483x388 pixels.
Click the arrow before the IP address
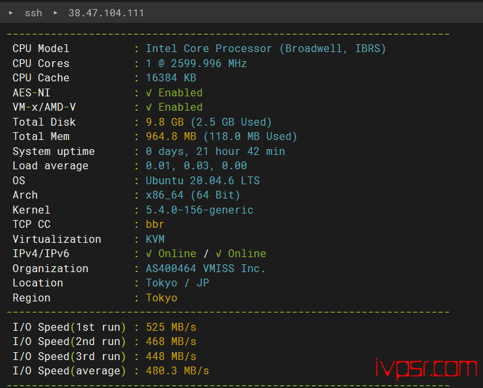point(55,13)
